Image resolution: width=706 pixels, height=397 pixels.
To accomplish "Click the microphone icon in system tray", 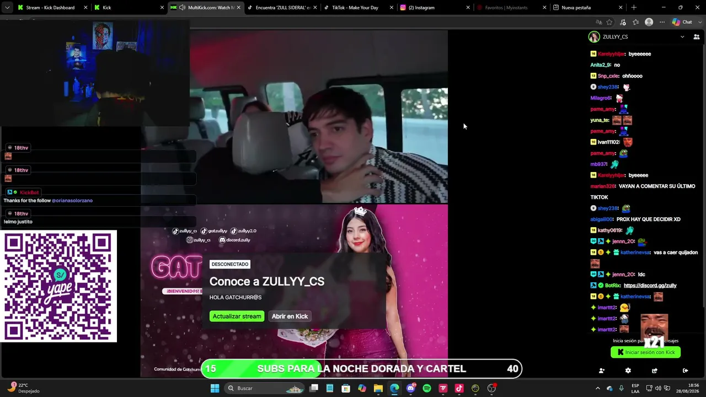I will click(621, 388).
